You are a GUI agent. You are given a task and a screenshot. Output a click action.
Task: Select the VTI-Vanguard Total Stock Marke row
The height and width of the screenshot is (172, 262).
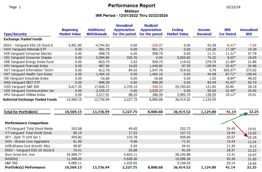pos(131,128)
